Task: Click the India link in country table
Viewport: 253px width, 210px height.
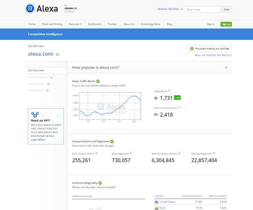Action: (162, 208)
